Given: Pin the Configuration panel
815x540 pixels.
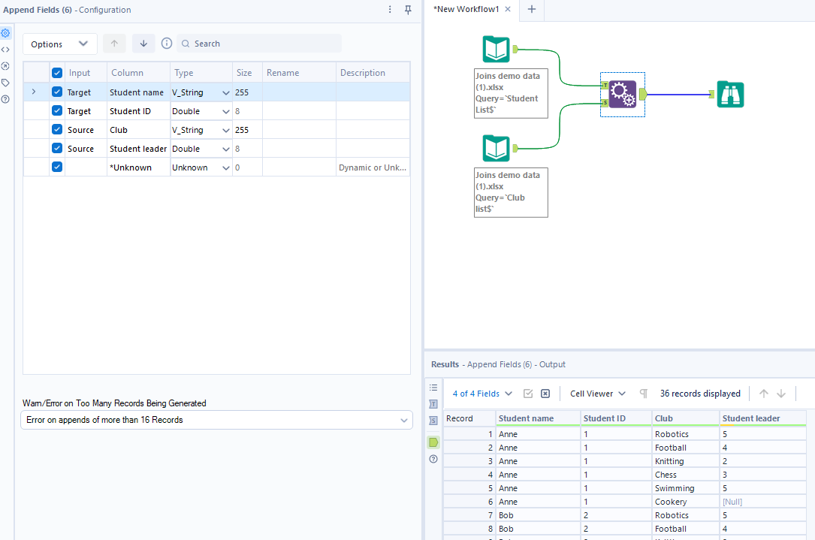Looking at the screenshot, I should coord(408,10).
